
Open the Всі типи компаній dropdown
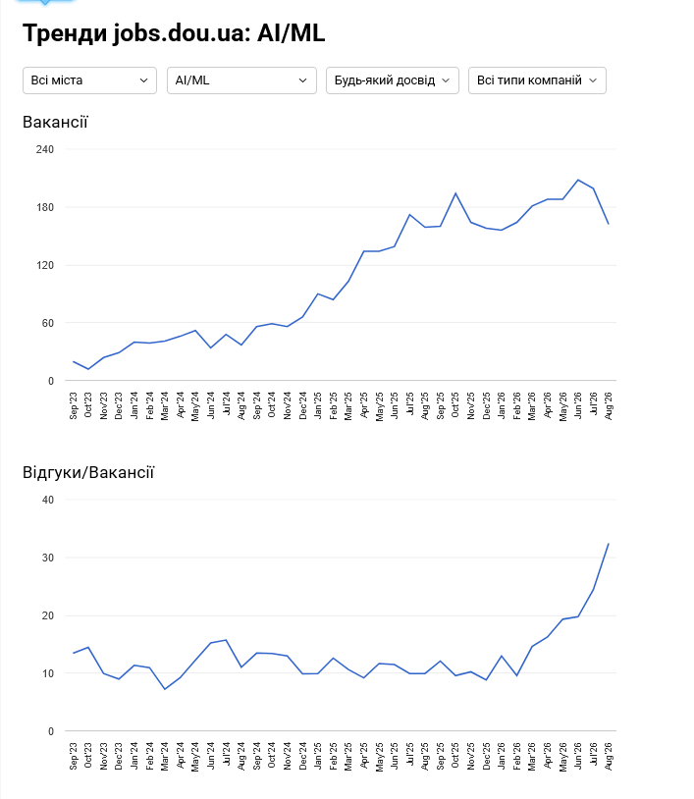tap(537, 80)
